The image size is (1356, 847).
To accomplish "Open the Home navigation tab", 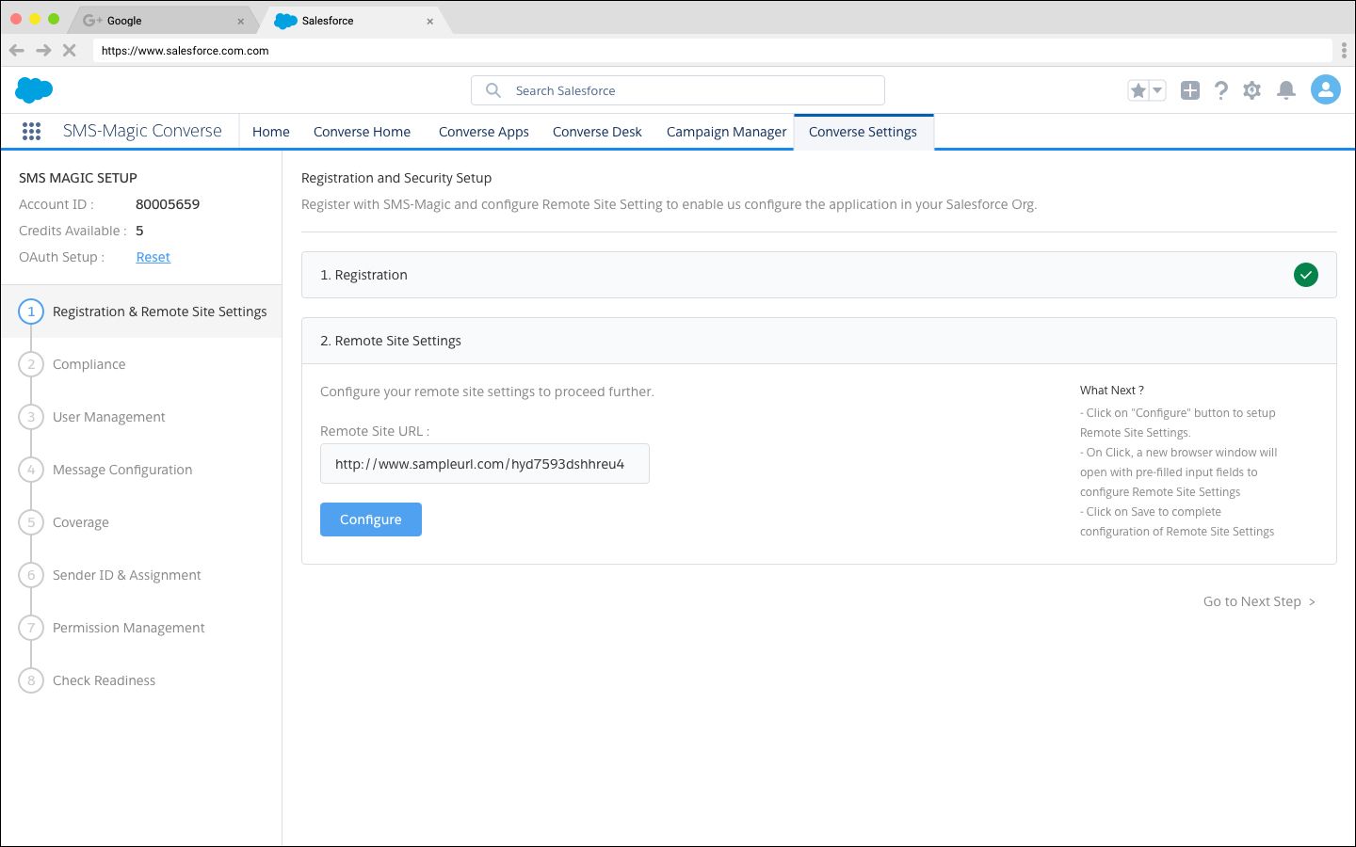I will 271,132.
